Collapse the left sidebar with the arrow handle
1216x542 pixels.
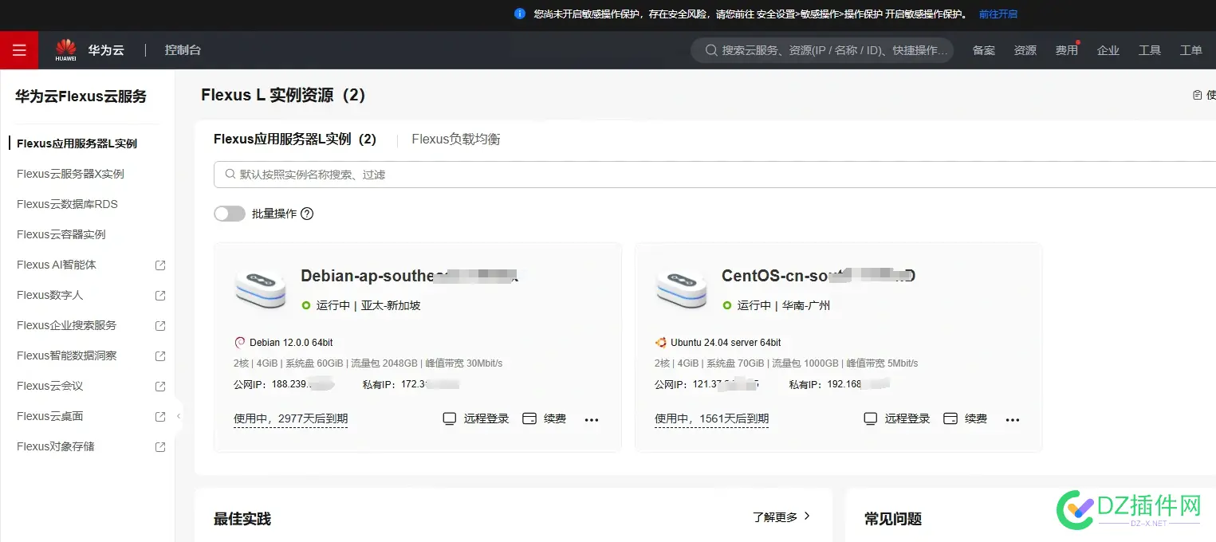(179, 416)
